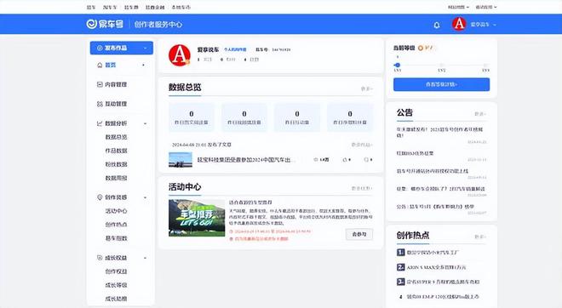Image resolution: width=562 pixels, height=308 pixels.
Task: Click the blue 查看等级详情 button
Action: click(x=441, y=84)
